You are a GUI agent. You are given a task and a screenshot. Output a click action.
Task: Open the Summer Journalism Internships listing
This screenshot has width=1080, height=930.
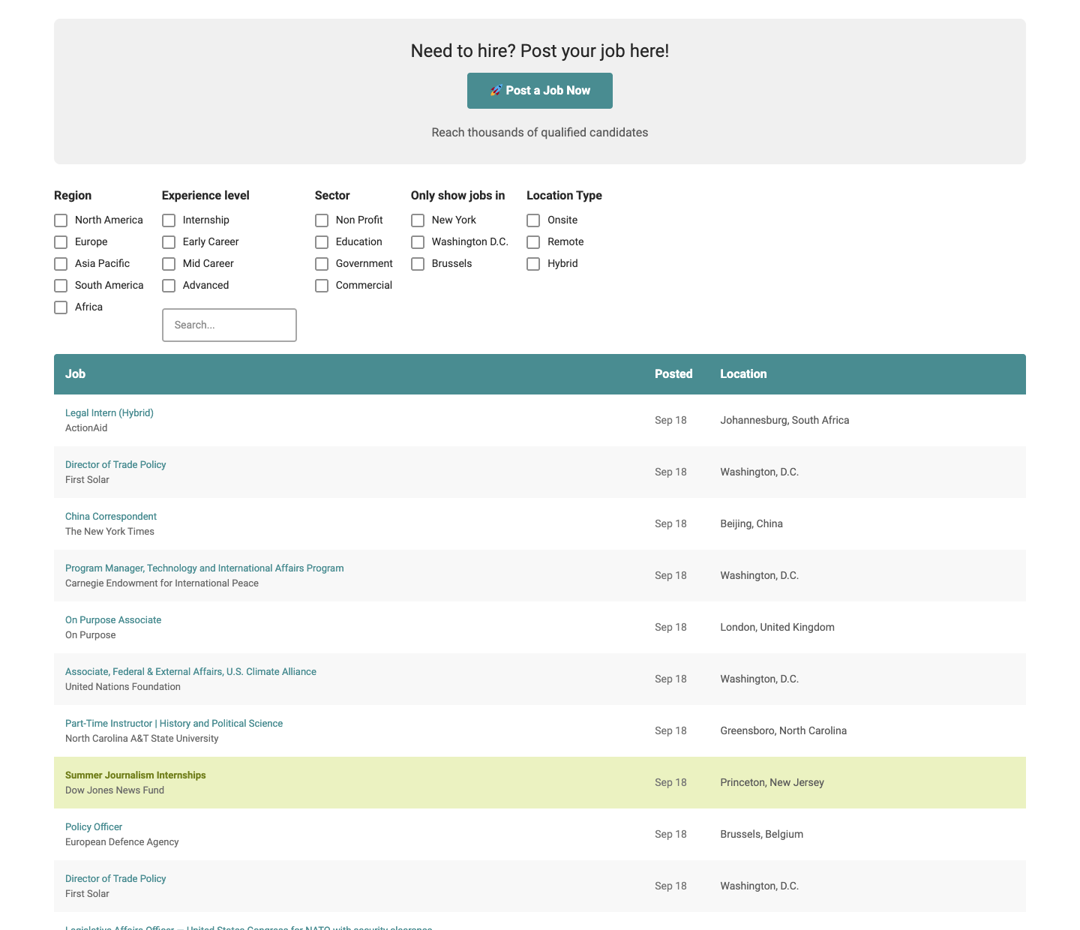click(136, 775)
